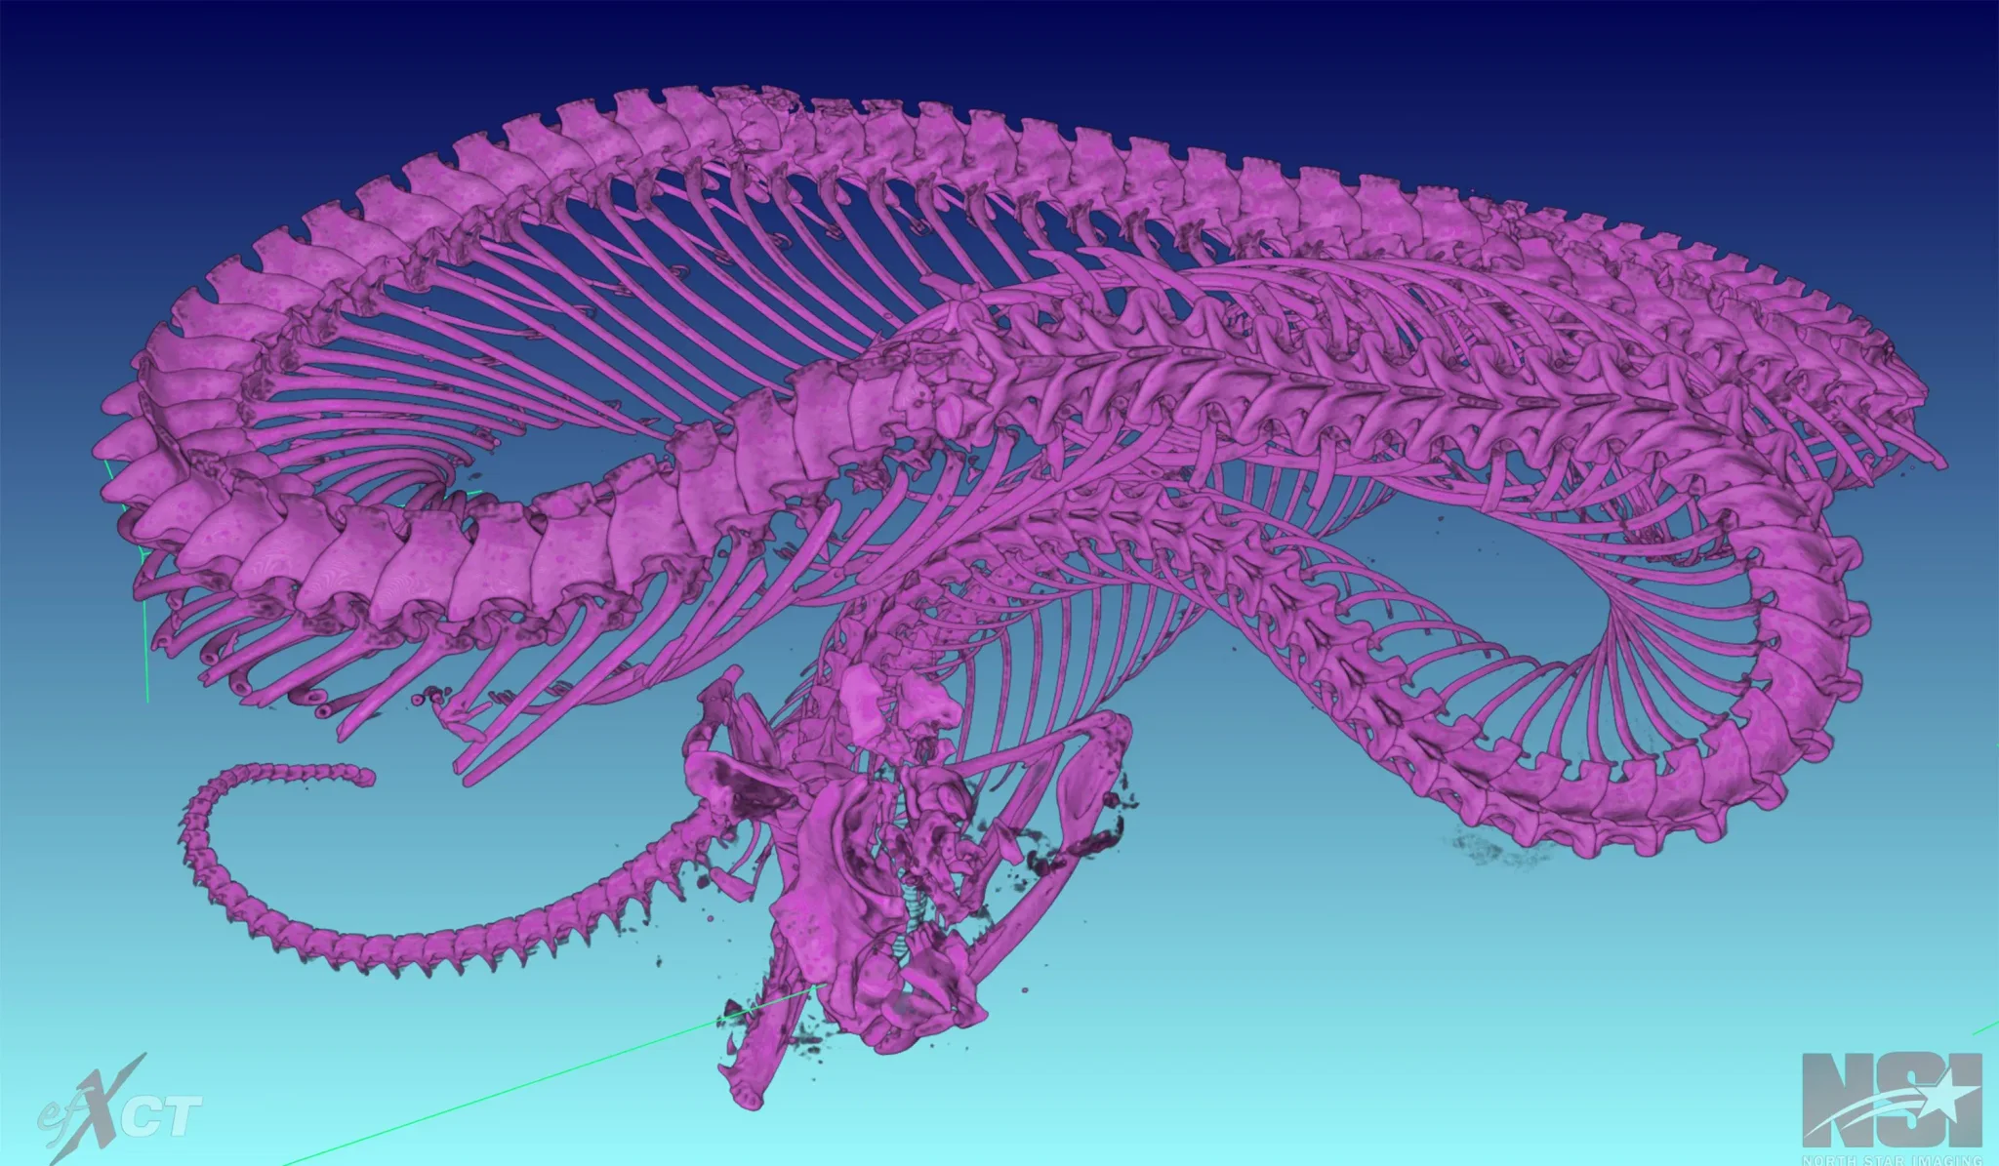
Task: Click the efX CT logo watermark
Action: (120, 1109)
